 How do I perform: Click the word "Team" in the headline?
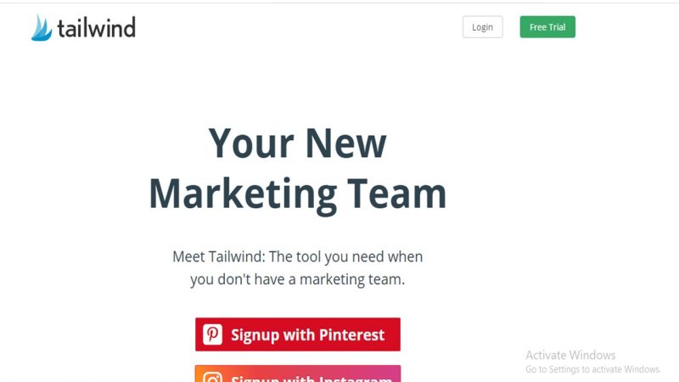point(396,194)
